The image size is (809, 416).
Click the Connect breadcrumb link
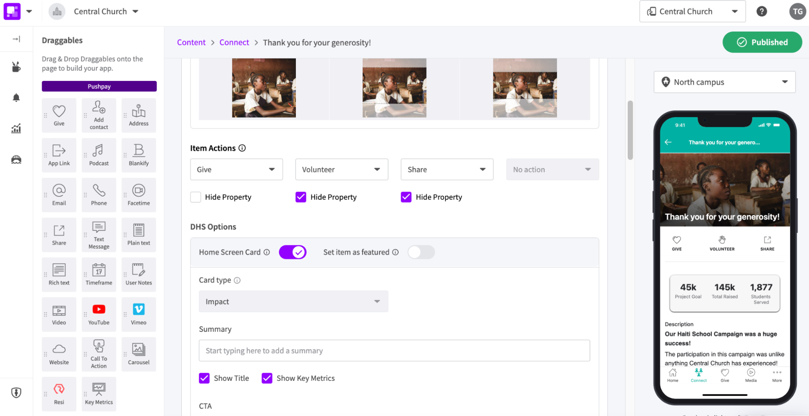234,42
